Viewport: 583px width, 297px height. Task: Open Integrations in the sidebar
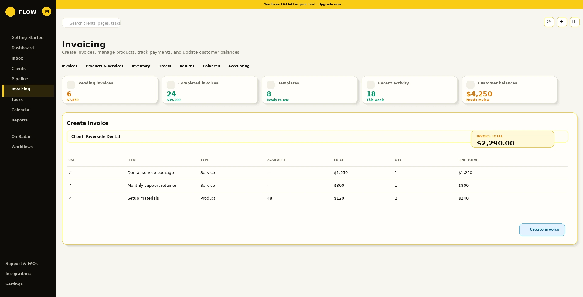click(x=18, y=274)
